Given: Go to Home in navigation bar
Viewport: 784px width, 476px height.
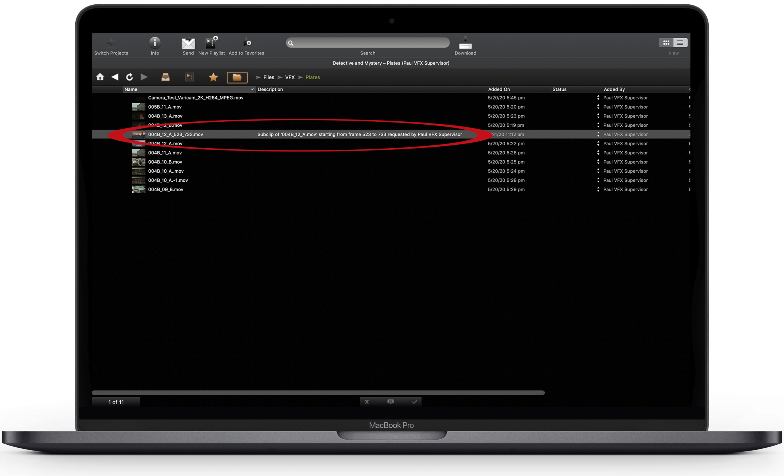Looking at the screenshot, I should [x=100, y=77].
